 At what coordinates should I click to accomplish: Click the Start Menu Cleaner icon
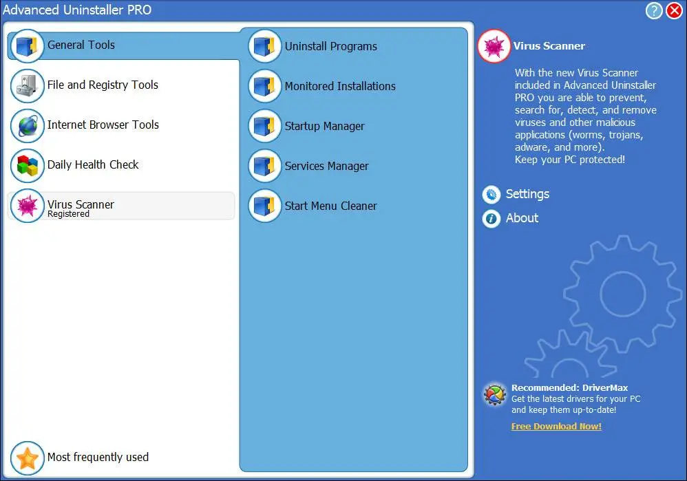click(264, 206)
